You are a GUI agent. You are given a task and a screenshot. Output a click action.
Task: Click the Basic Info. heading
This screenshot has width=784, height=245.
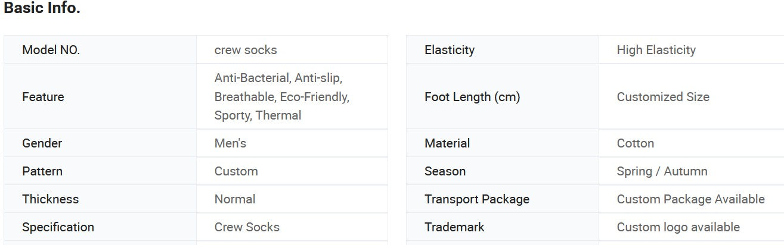coord(42,9)
